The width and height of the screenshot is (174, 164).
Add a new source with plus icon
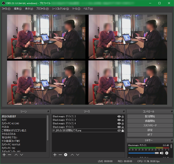[55, 155]
